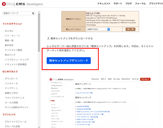Click the sidebar scrollbar down arrow
This screenshot has height=128, width=163.
39,127
